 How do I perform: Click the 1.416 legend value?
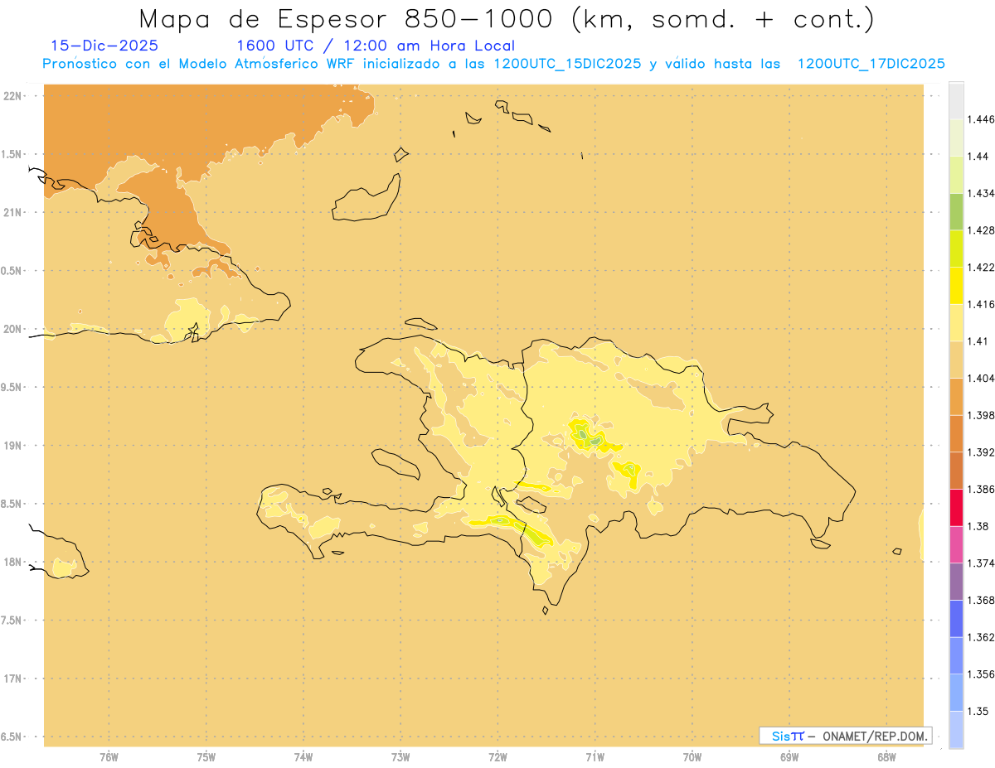pyautogui.click(x=981, y=304)
